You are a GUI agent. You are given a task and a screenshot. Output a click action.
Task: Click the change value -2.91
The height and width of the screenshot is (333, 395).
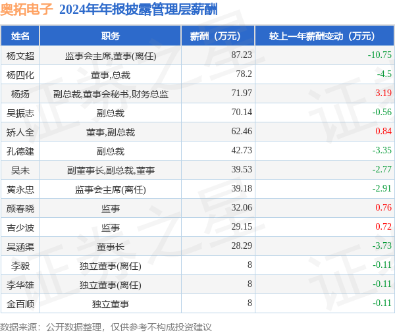pos(382,188)
